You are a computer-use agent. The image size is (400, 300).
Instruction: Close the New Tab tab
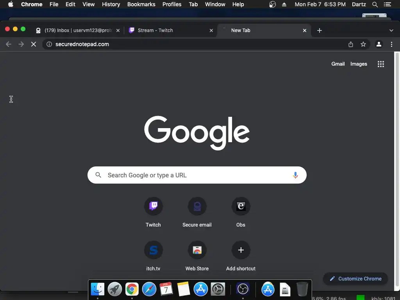tap(305, 30)
